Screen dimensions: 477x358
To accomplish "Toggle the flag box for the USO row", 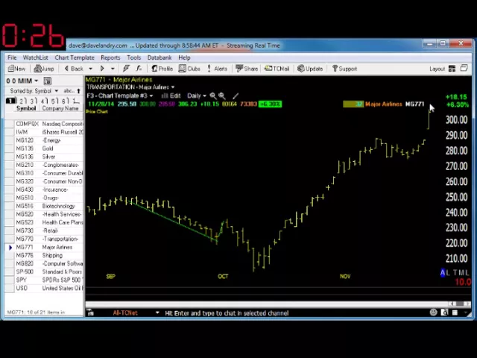I will click(x=10, y=289).
